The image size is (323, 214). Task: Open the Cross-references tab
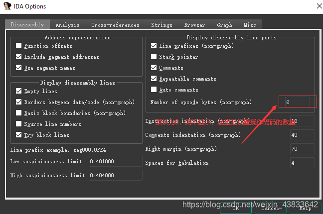coord(115,25)
